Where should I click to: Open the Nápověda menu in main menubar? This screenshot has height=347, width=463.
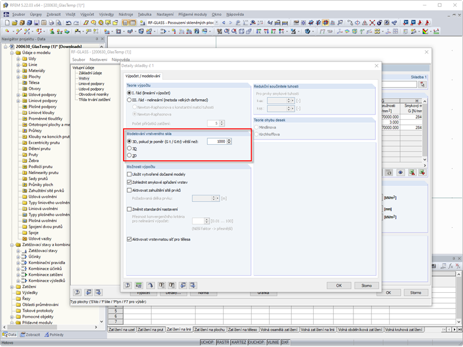(235, 14)
